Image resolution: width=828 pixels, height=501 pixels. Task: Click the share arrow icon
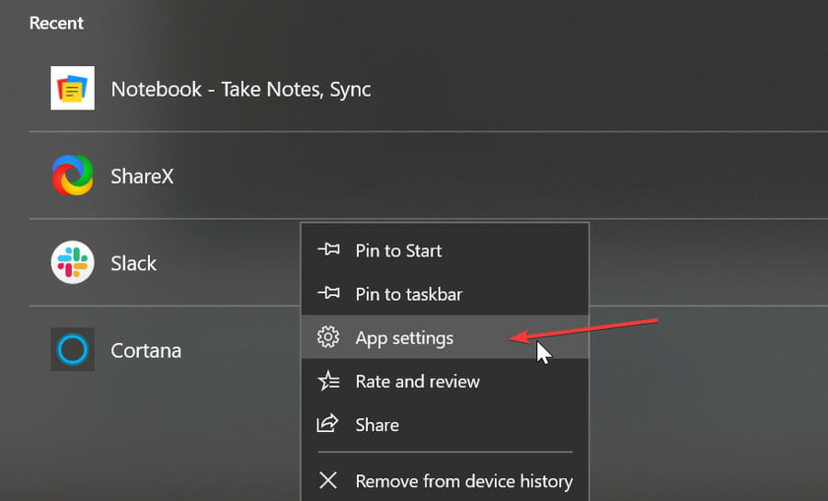[328, 424]
